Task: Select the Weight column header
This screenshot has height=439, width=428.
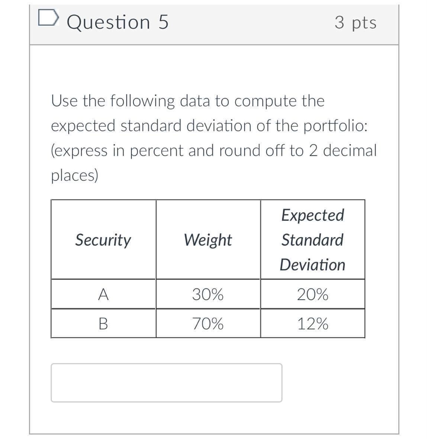Action: 207,240
